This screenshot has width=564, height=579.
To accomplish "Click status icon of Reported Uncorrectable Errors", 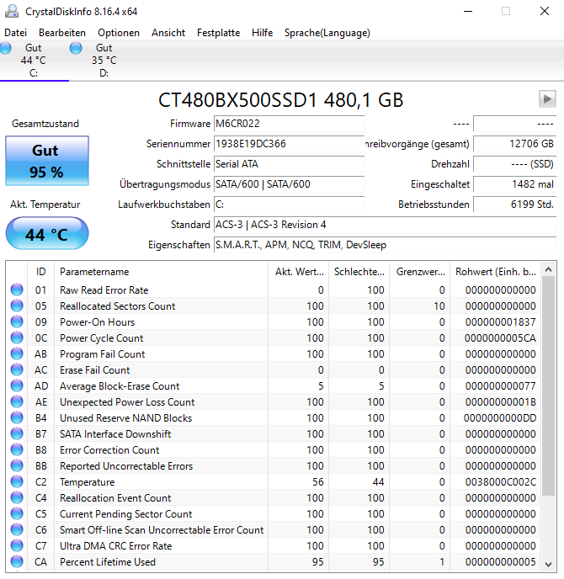I will pyautogui.click(x=17, y=465).
